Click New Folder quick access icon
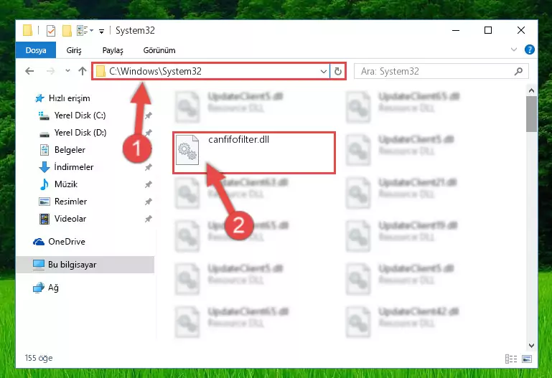Viewport: 552px width, 378px height. click(x=67, y=31)
